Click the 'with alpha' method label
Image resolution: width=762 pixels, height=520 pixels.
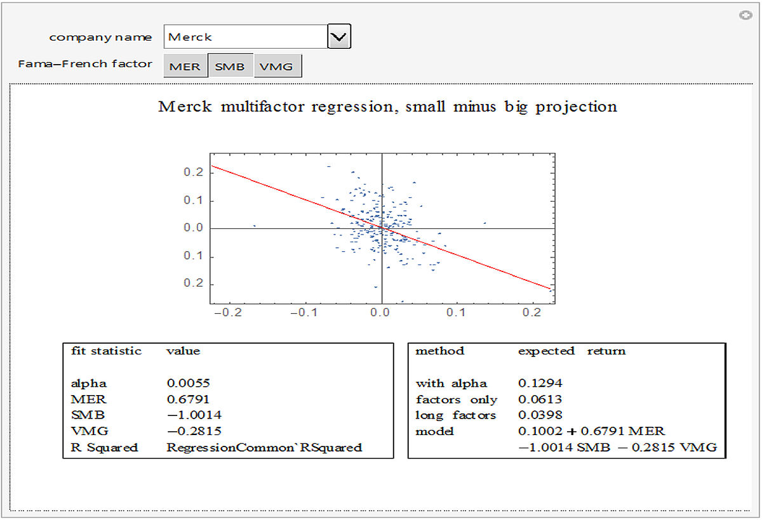[x=451, y=383]
